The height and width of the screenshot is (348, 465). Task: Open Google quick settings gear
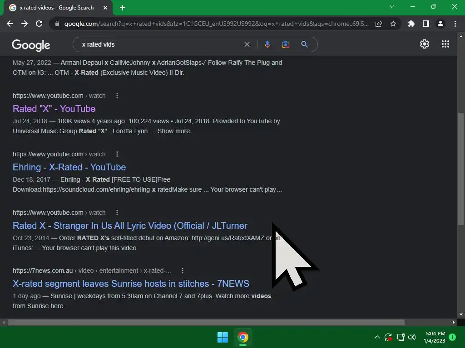tap(425, 44)
